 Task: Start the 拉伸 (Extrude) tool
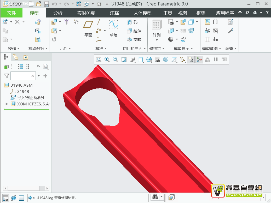tap(134, 31)
